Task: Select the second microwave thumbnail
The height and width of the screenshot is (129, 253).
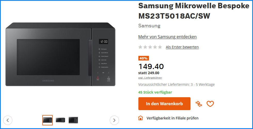Action: click(x=60, y=120)
